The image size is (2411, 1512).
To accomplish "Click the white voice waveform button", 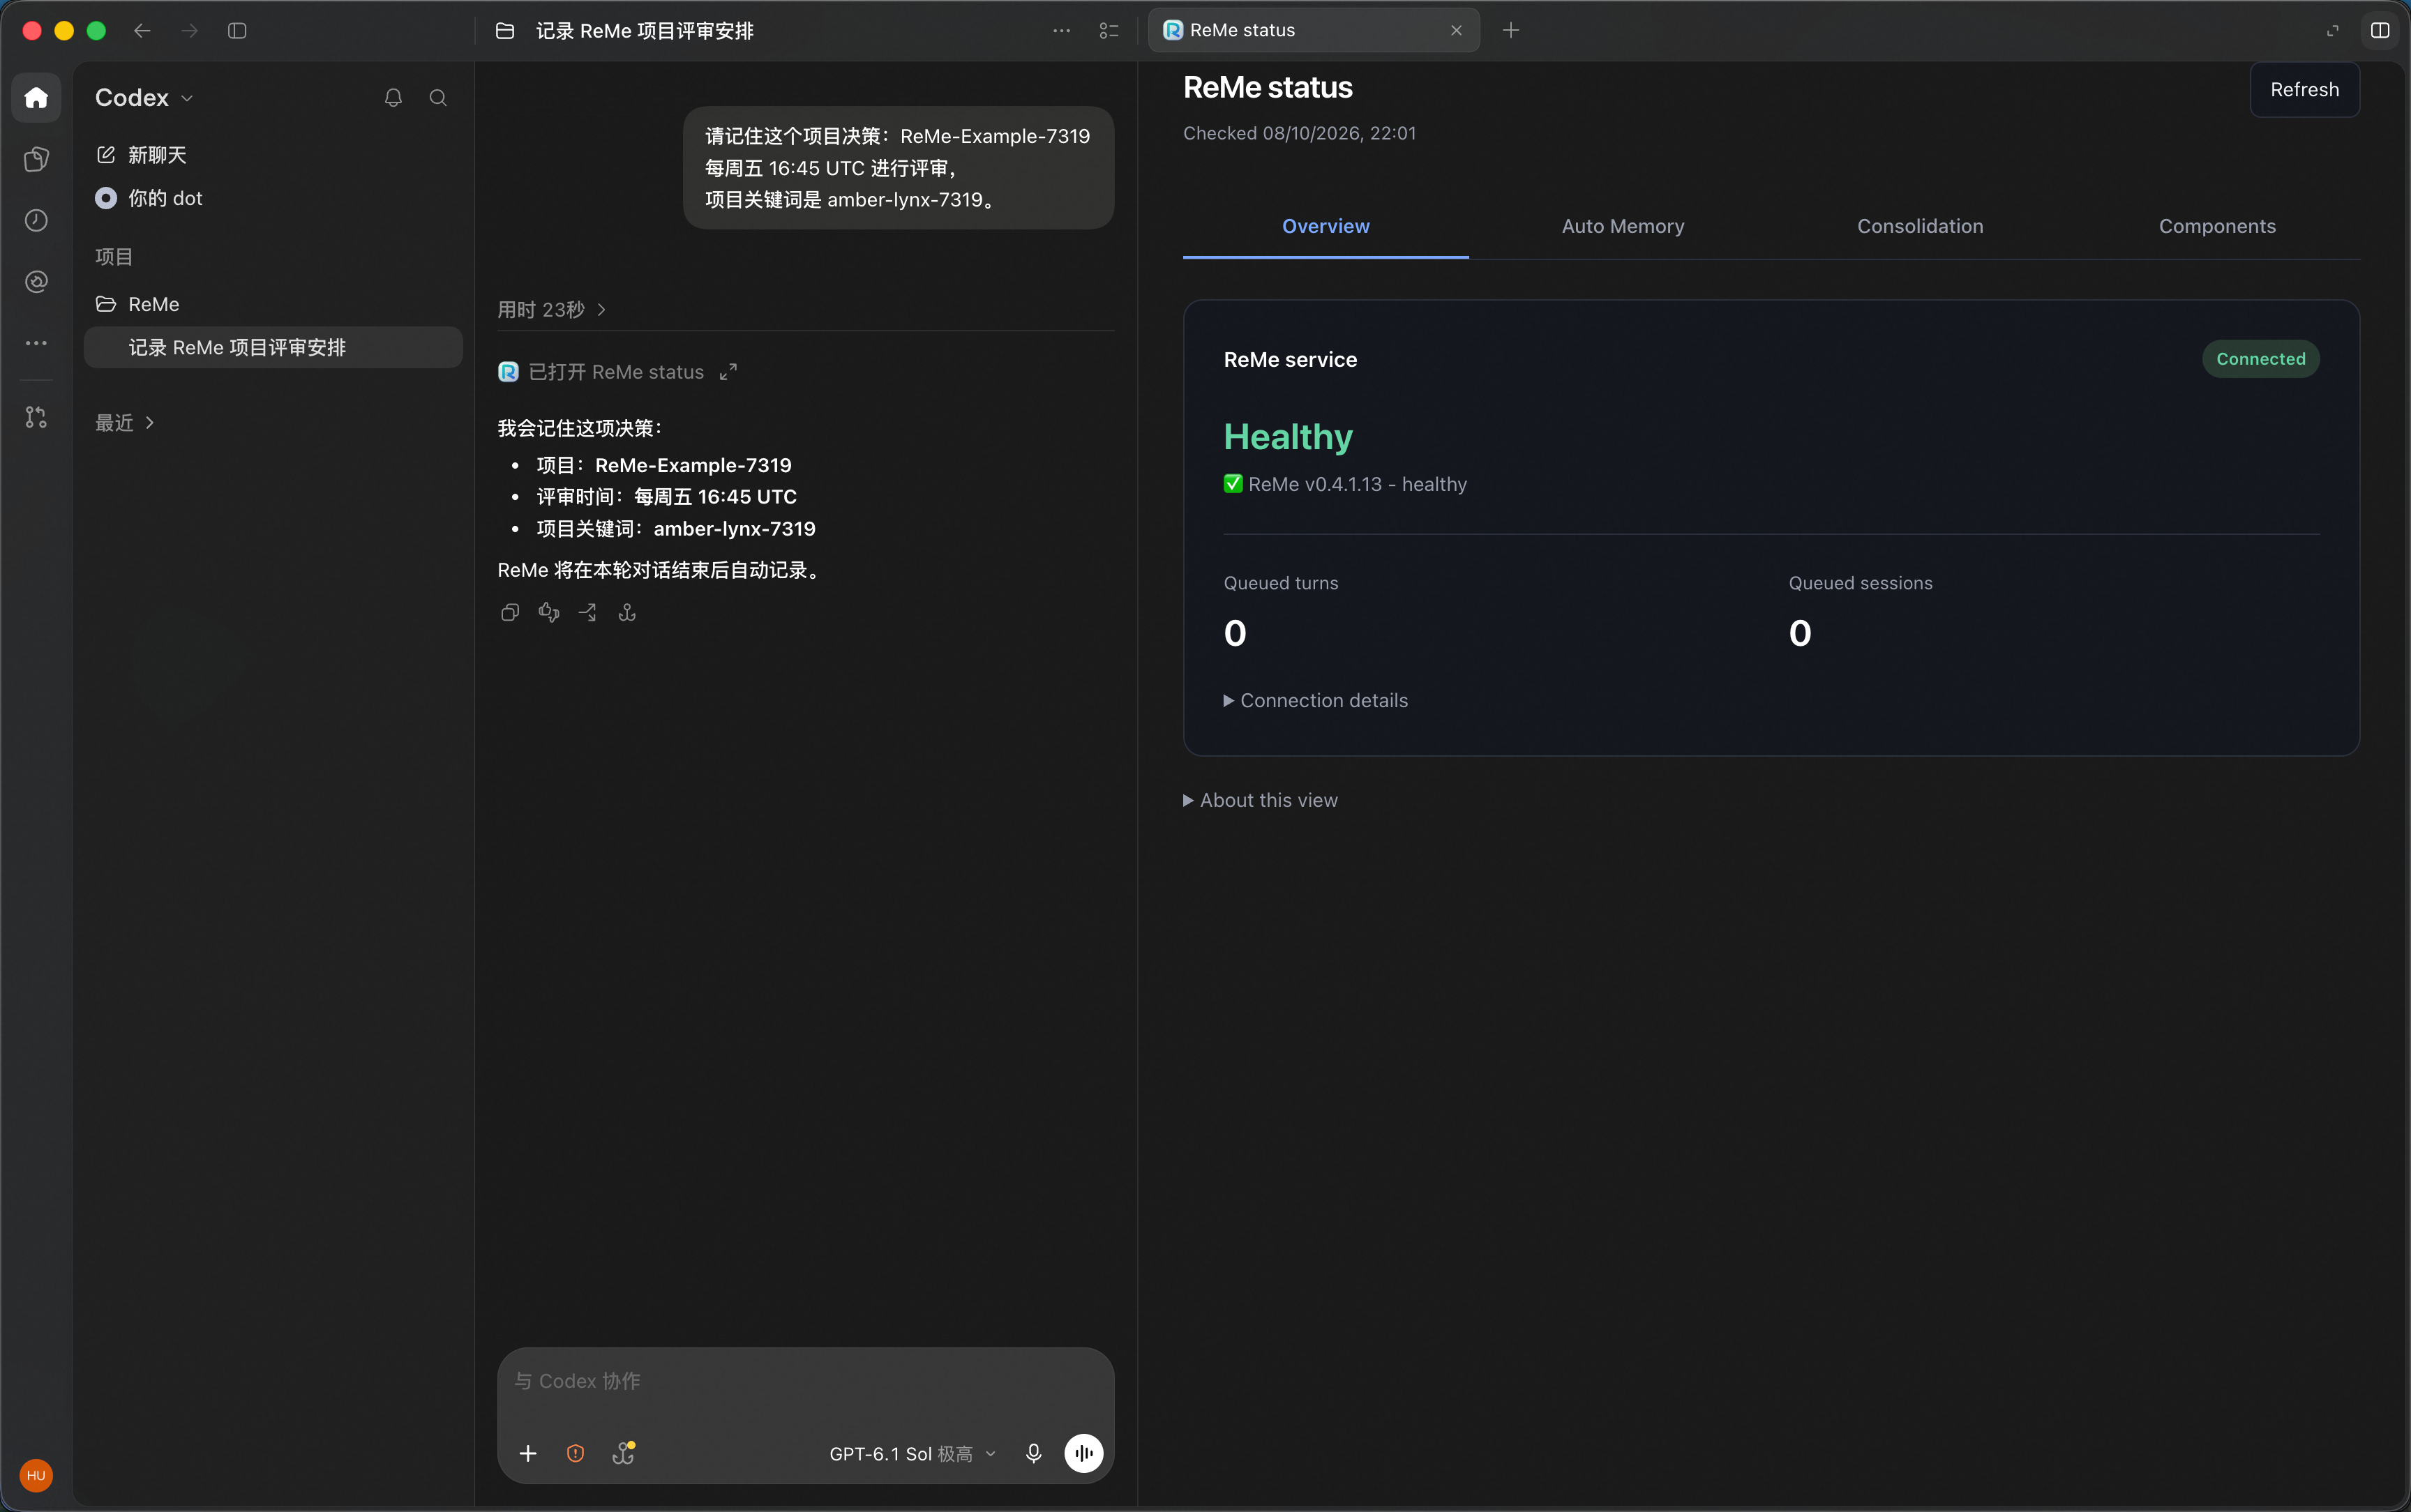I will (1083, 1453).
